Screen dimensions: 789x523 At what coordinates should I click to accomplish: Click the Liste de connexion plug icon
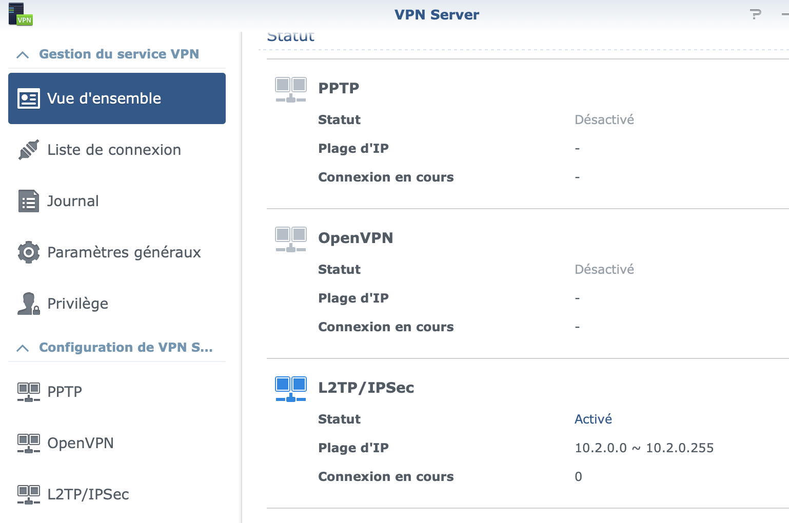tap(29, 150)
